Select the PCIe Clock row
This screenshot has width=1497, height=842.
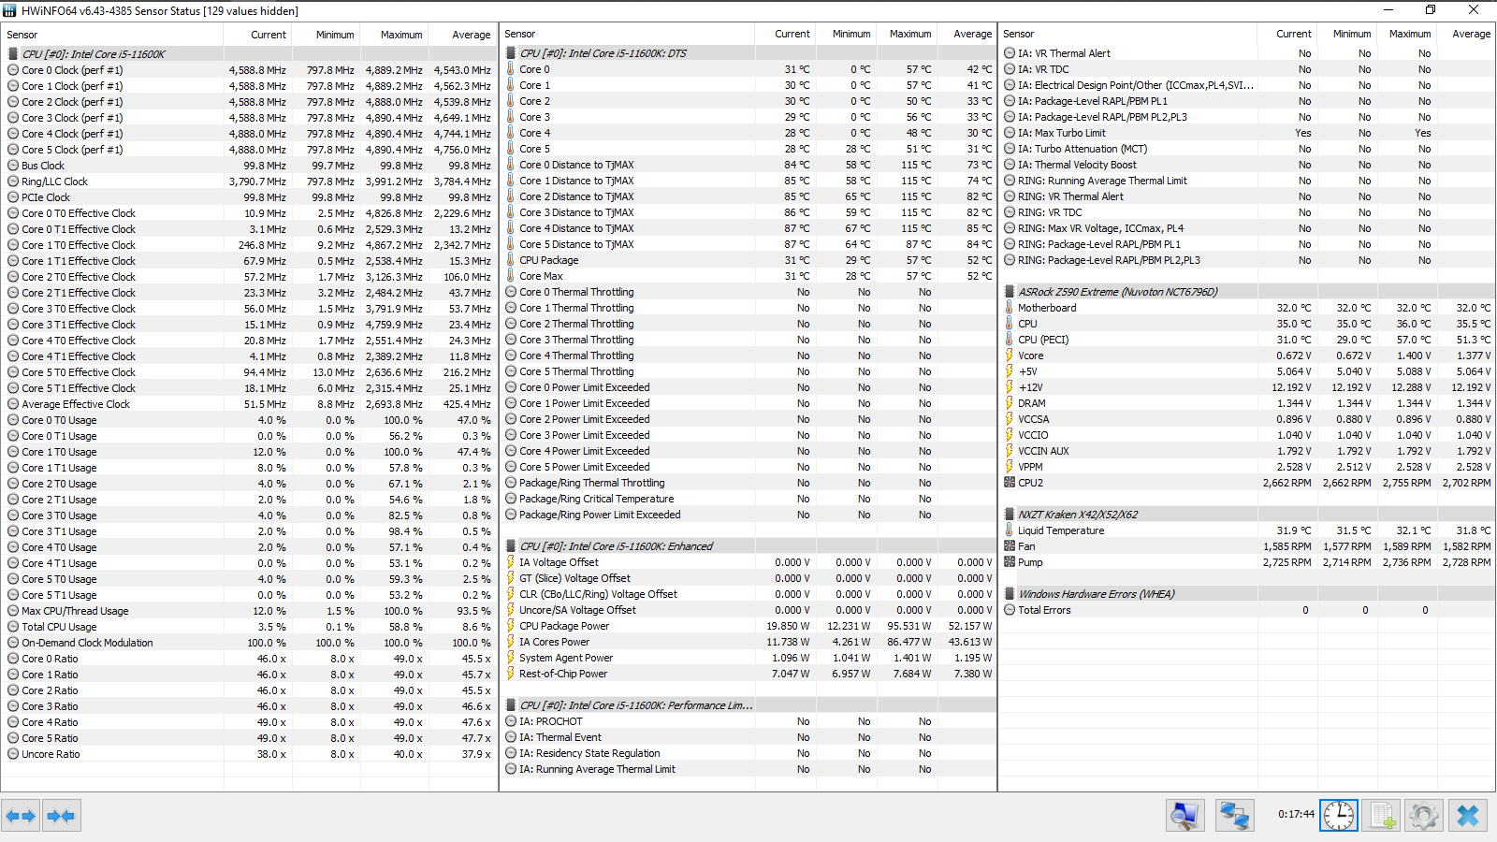coord(249,197)
